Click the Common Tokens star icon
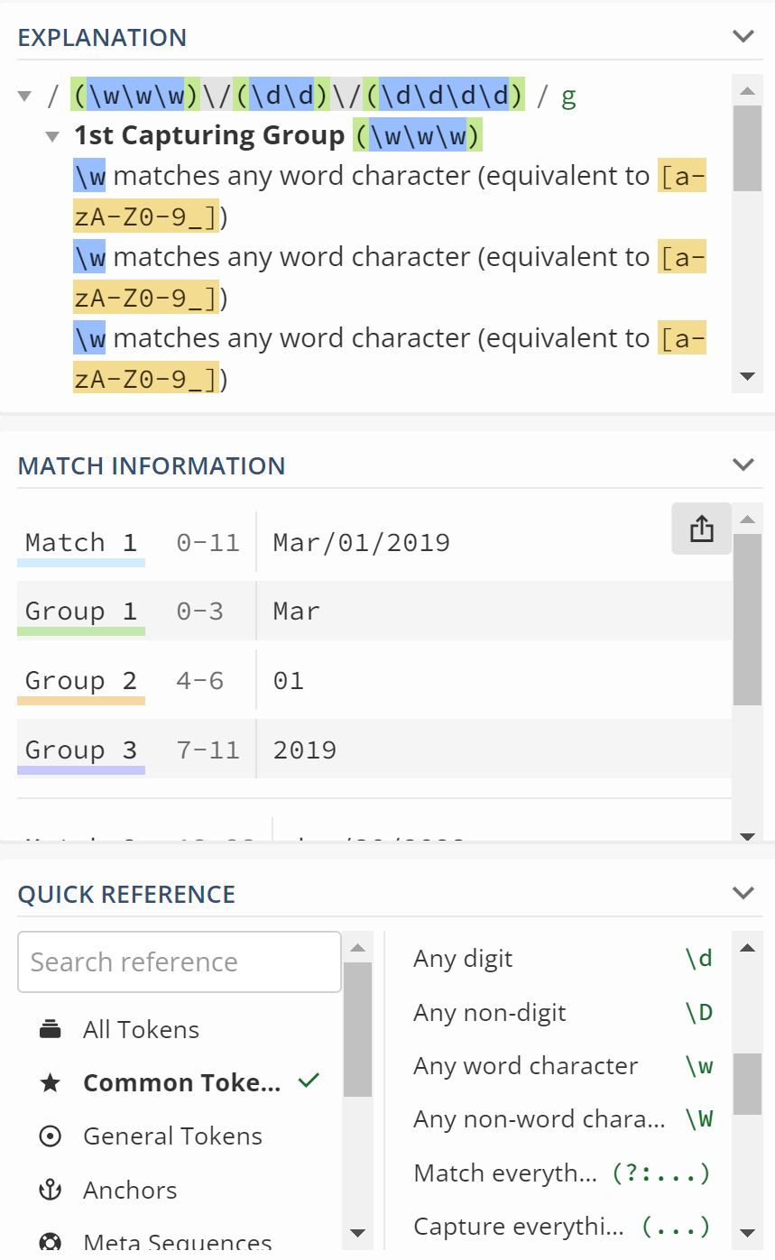Viewport: 775px width, 1260px height. (x=51, y=1082)
